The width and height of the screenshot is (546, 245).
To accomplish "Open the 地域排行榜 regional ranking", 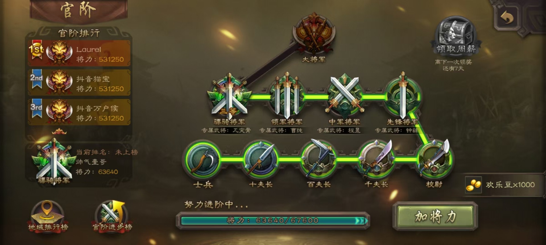I will click(48, 216).
